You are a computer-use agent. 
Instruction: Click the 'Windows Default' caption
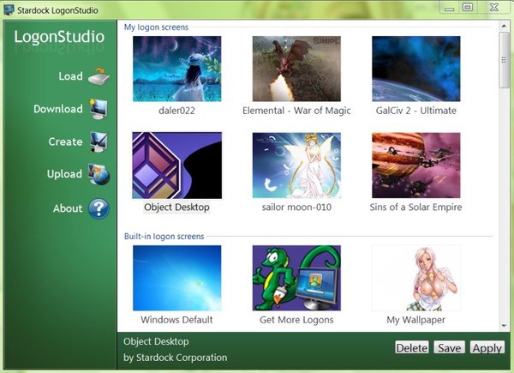click(x=176, y=320)
